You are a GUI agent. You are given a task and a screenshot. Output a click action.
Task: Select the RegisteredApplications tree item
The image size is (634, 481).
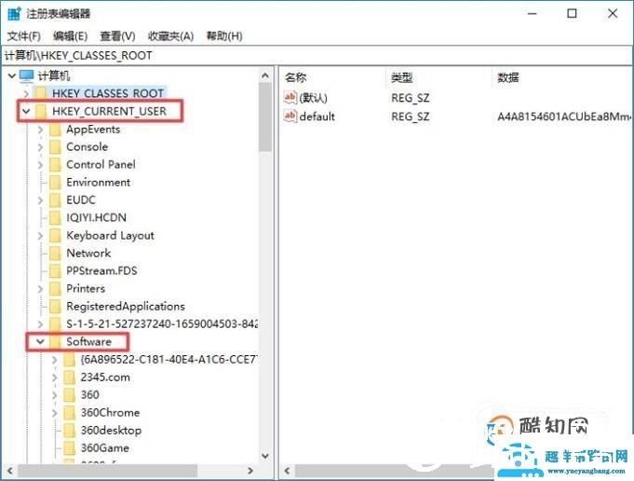pos(126,306)
